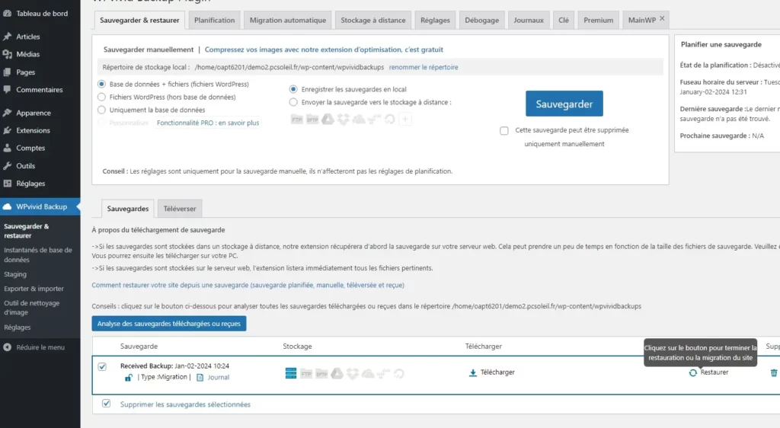Image resolution: width=780 pixels, height=428 pixels.
Task: Click the local server storage icon in the backup row
Action: point(291,373)
